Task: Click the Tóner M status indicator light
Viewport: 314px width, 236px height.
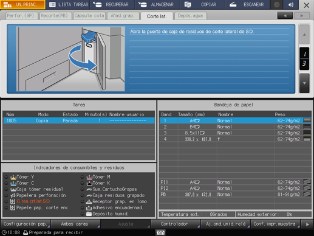Action: coord(82,177)
